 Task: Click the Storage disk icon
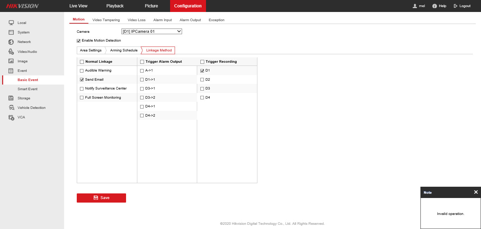11,98
